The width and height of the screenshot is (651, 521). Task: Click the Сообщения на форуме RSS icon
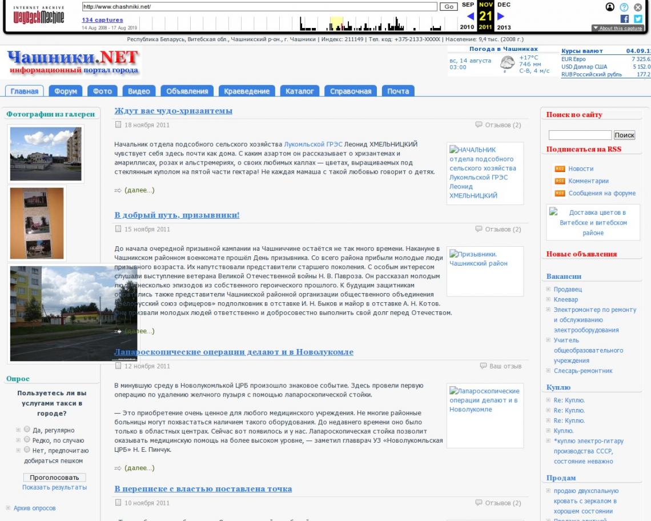point(560,193)
